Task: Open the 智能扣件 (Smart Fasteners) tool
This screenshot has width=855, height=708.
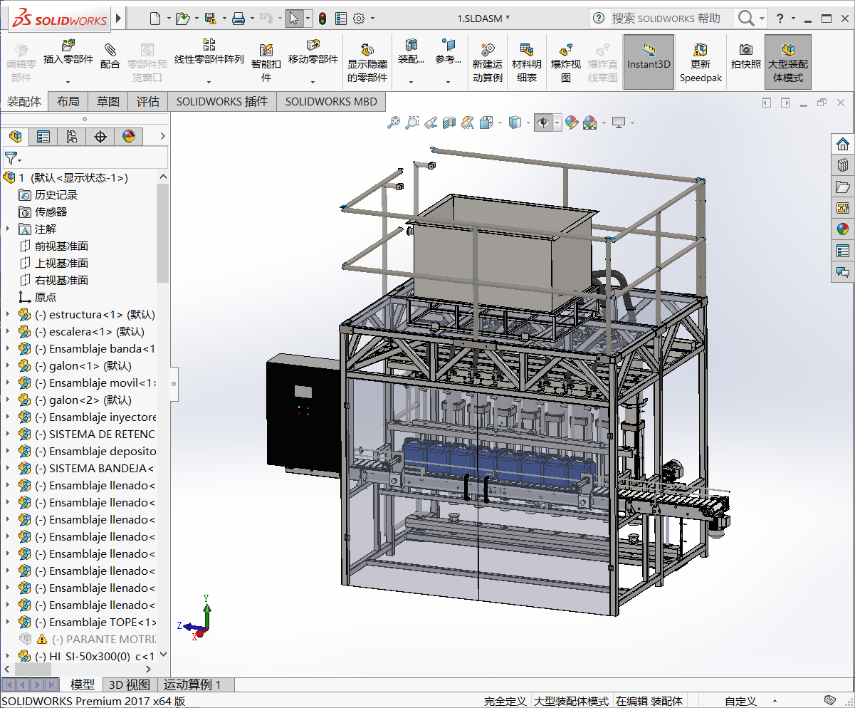Action: (266, 50)
